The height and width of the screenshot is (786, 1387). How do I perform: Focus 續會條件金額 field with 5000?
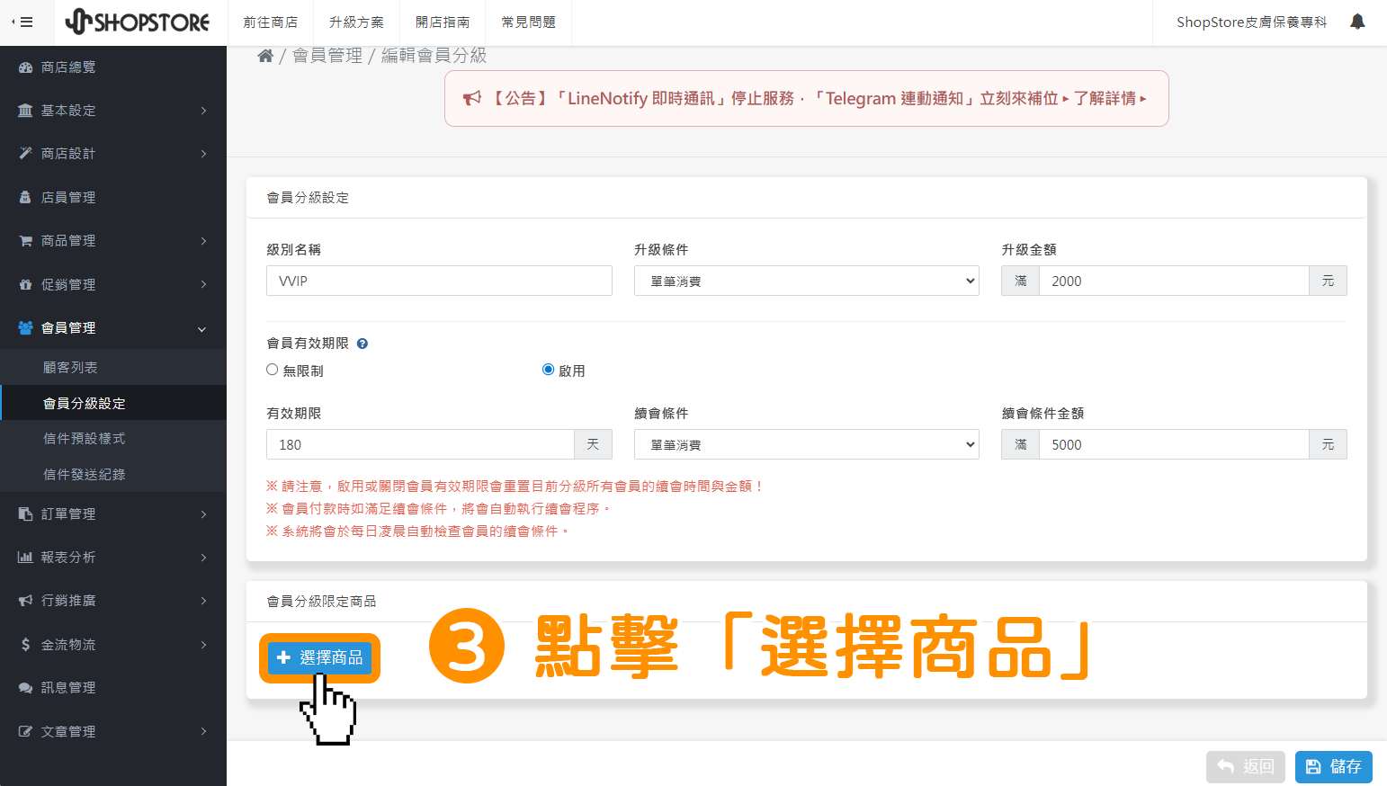click(x=1174, y=444)
